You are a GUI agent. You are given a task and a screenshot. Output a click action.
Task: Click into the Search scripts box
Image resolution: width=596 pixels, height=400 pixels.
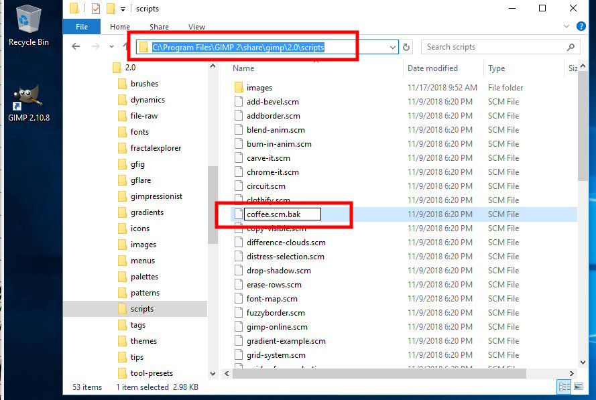tap(501, 47)
